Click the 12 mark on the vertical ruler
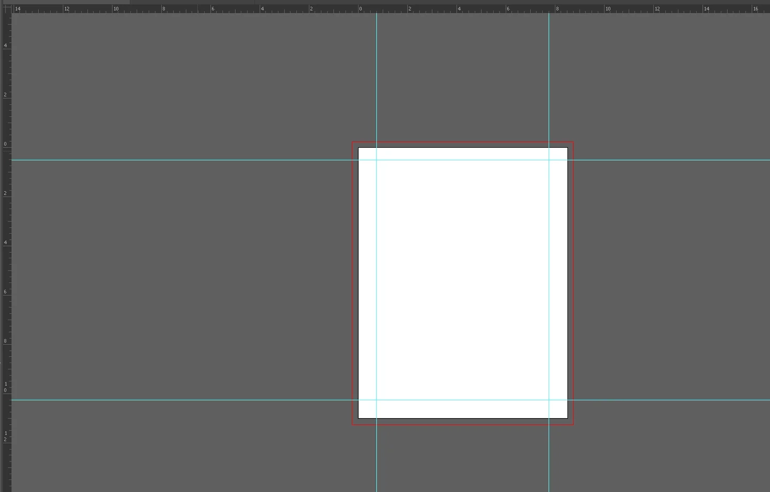This screenshot has height=492, width=770. 6,436
